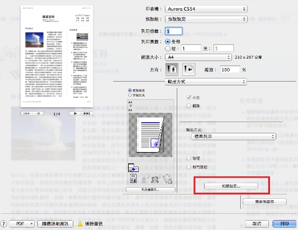Open the 詳細設定... detail settings button
Image resolution: width=298 pixels, height=230 pixels.
point(231,186)
